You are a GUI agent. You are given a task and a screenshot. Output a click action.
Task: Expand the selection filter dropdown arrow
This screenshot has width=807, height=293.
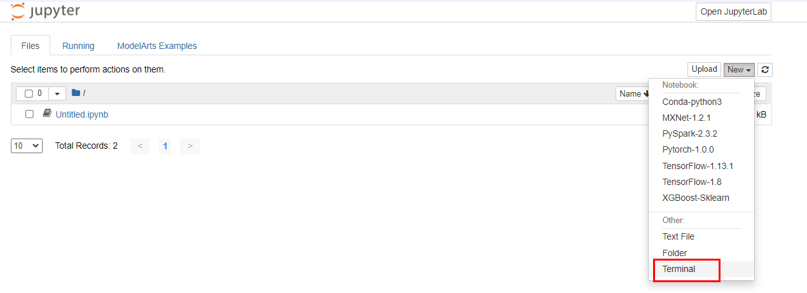(x=57, y=94)
